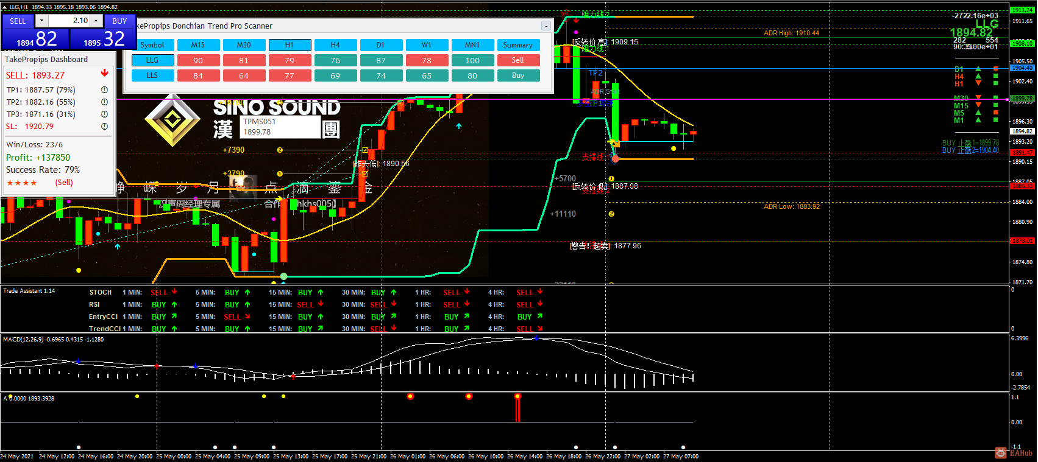Click the M30 red down-trend arrow
Screen dimensions: 1038x462
[978, 98]
